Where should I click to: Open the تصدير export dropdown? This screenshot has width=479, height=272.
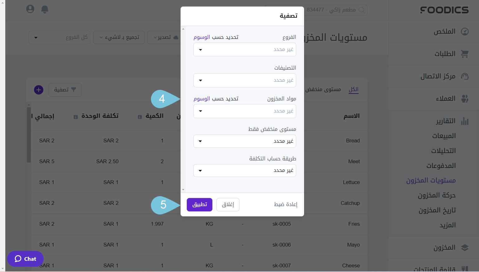pyautogui.click(x=164, y=38)
